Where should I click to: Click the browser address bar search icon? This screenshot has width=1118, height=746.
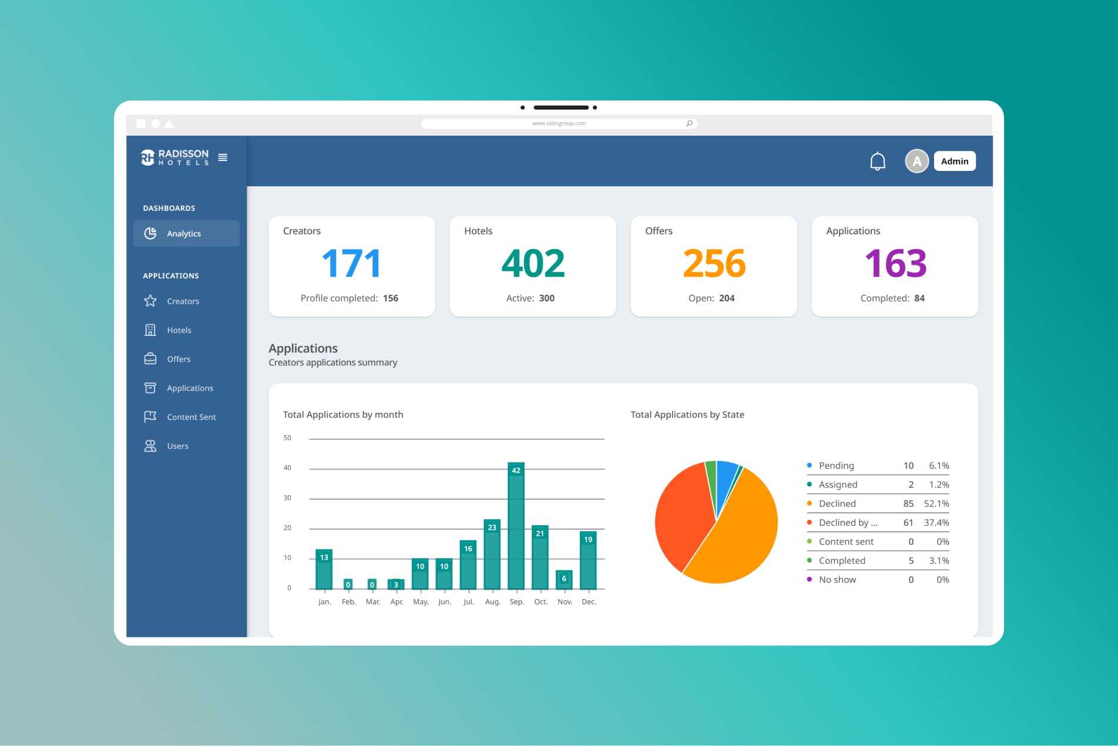point(689,123)
